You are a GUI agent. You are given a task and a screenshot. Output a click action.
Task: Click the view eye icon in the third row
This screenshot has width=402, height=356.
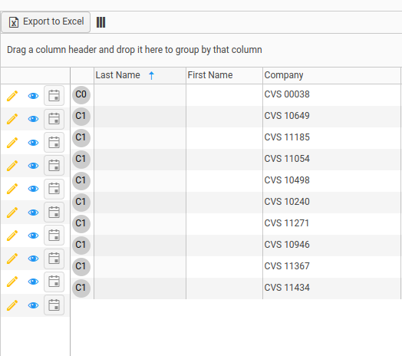click(x=33, y=143)
